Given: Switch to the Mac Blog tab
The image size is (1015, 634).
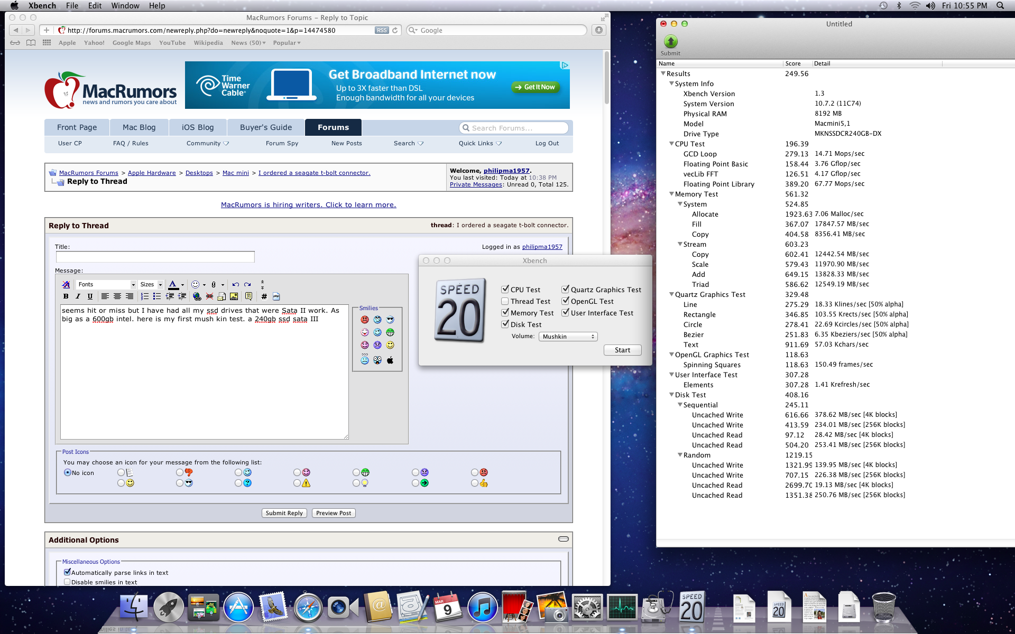Looking at the screenshot, I should pyautogui.click(x=139, y=127).
